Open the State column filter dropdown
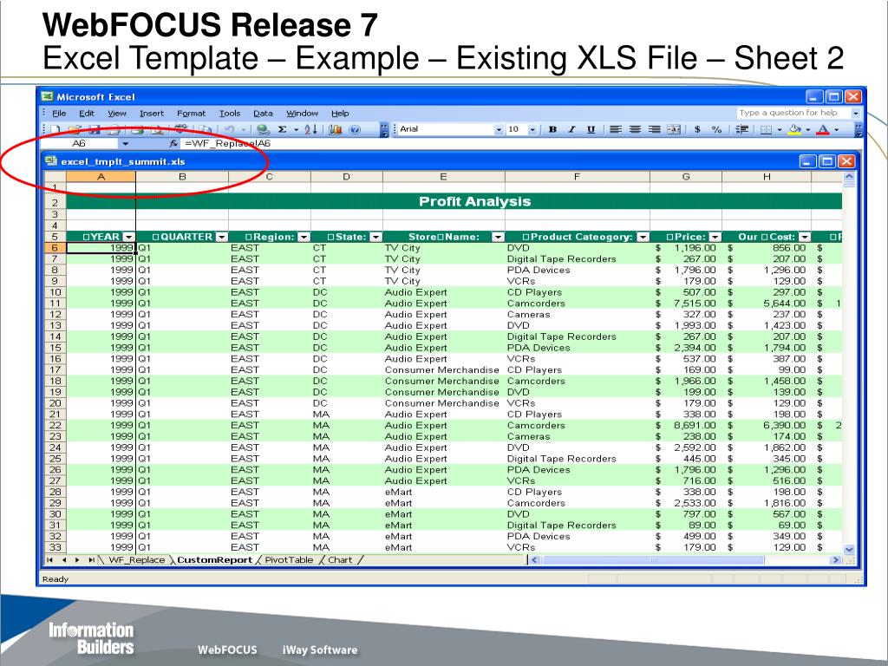The width and height of the screenshot is (888, 666). pos(376,237)
